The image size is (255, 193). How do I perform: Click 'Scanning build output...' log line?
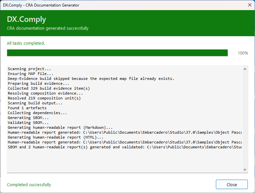click(35, 103)
